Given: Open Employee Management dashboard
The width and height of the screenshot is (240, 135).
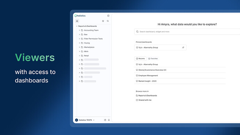Looking at the screenshot, I should (x=180, y=76).
